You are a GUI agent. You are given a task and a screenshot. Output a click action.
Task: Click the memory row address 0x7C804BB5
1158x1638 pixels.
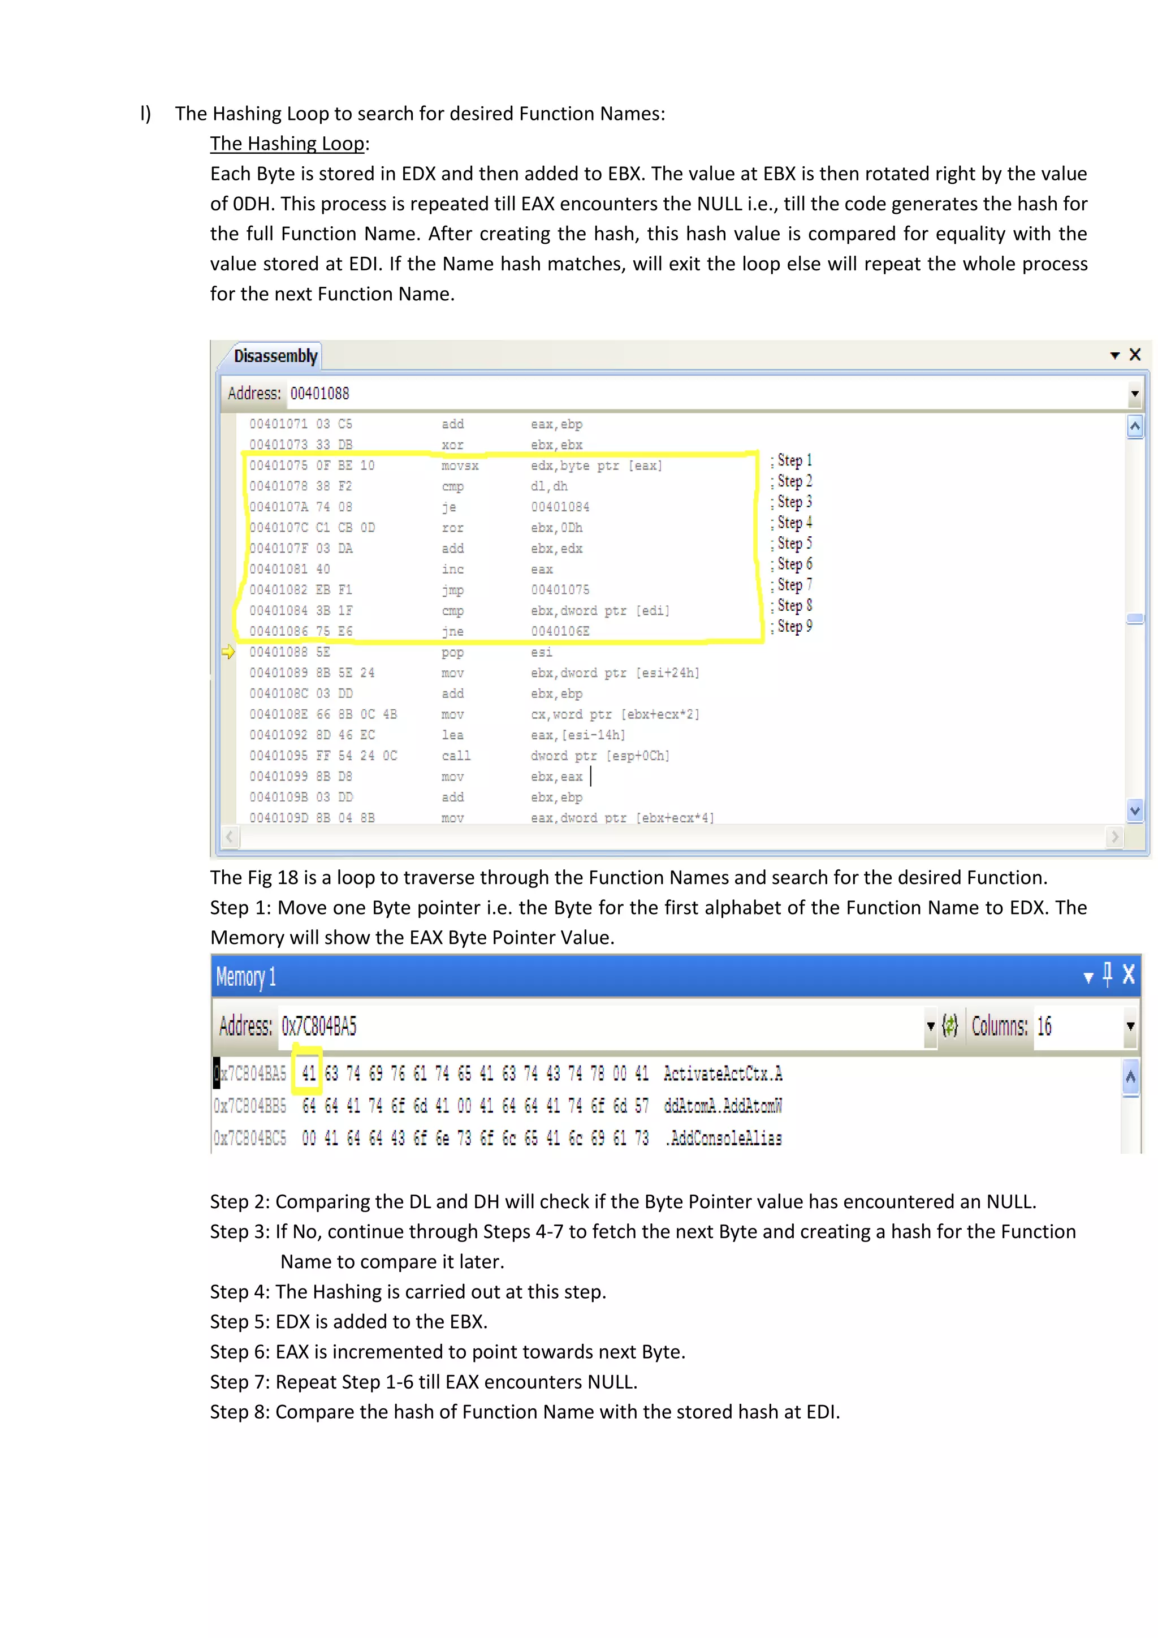tap(249, 1105)
